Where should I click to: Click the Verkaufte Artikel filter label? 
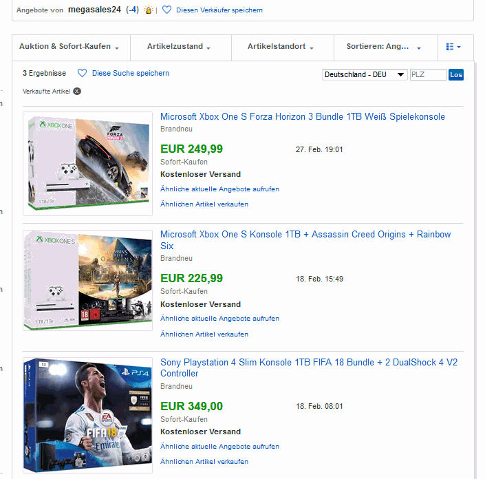pos(46,92)
